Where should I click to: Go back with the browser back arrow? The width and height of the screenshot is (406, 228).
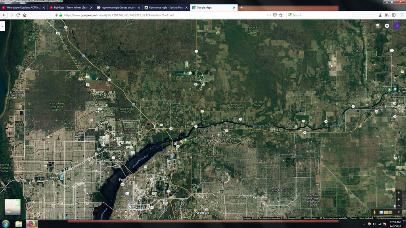[x=4, y=15]
